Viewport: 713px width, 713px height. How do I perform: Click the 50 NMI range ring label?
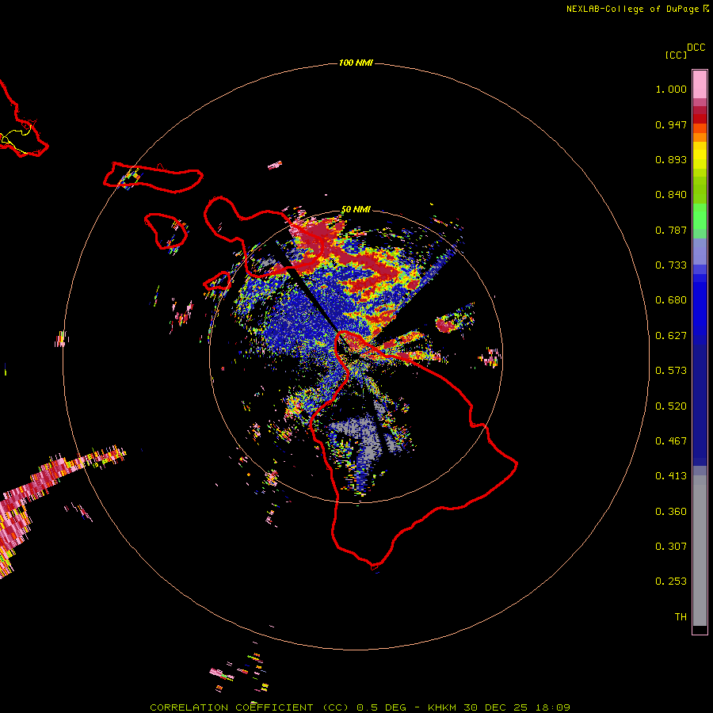356,210
